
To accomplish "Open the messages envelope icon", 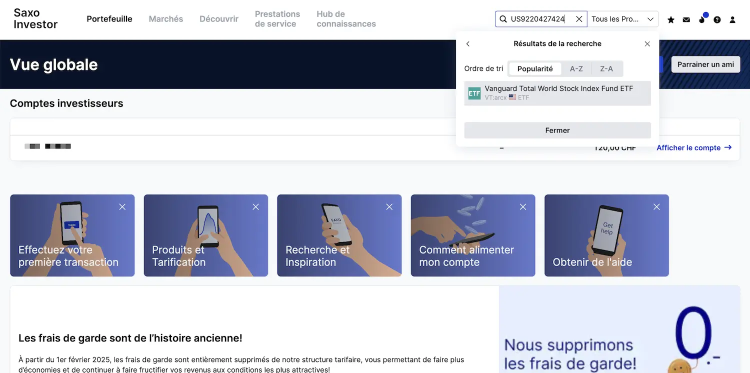I will coord(686,19).
